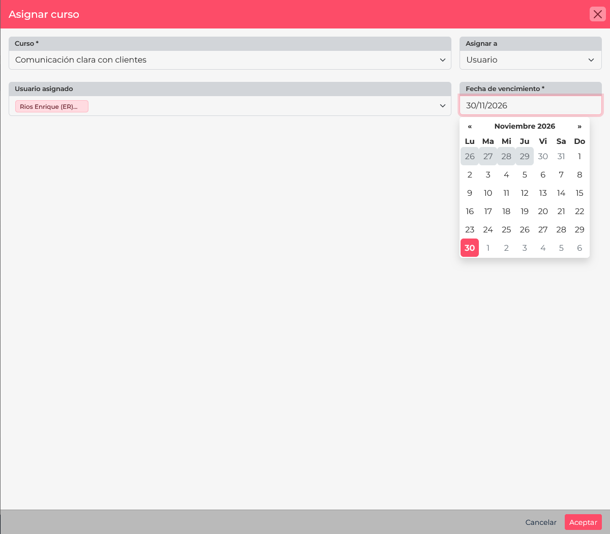
Task: Click the Fecha de vencimiento date field
Action: (531, 105)
